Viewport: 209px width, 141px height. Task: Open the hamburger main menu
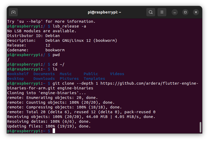[x=162, y=12]
